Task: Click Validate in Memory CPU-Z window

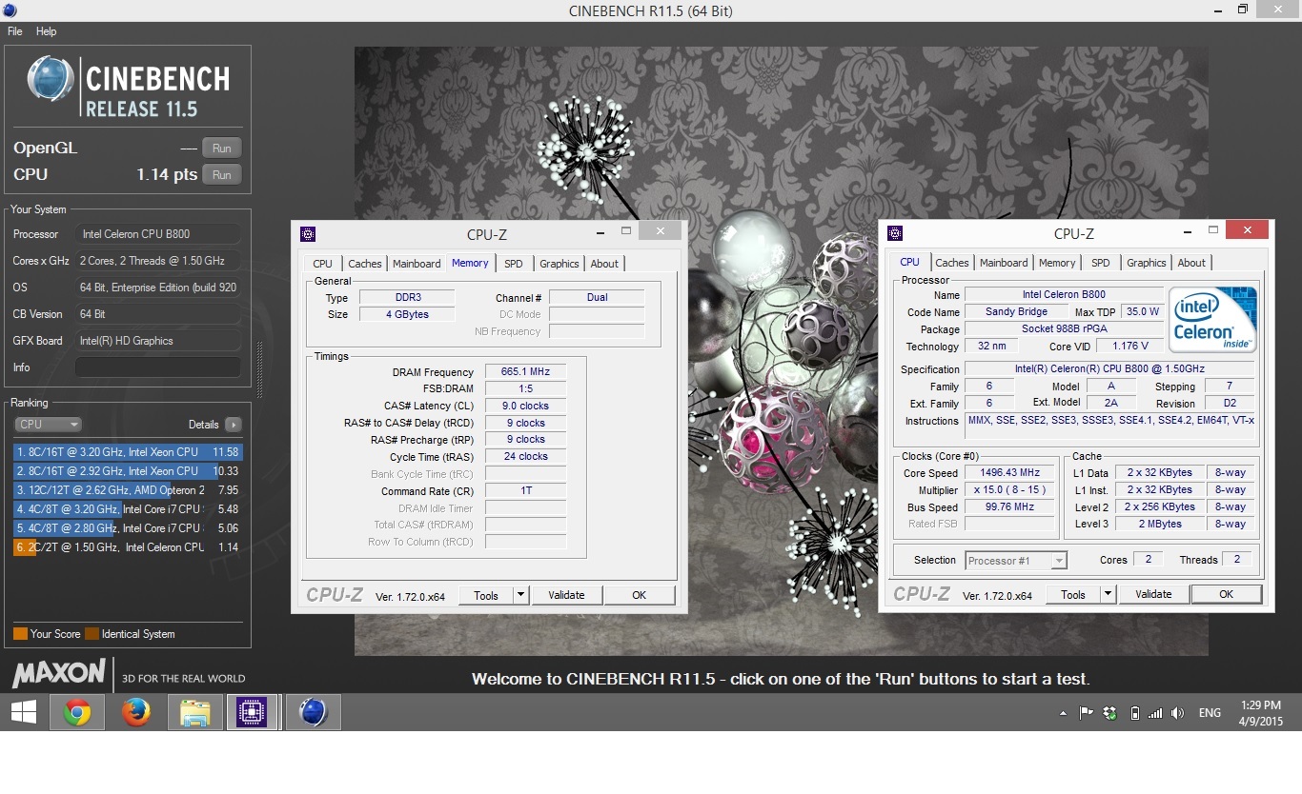Action: pyautogui.click(x=566, y=595)
